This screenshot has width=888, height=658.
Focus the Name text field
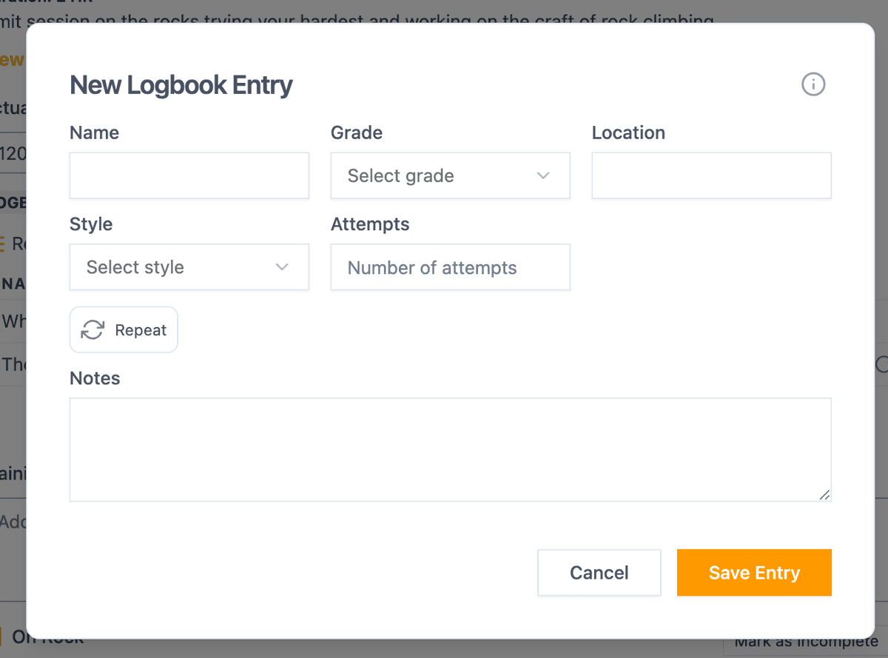189,175
